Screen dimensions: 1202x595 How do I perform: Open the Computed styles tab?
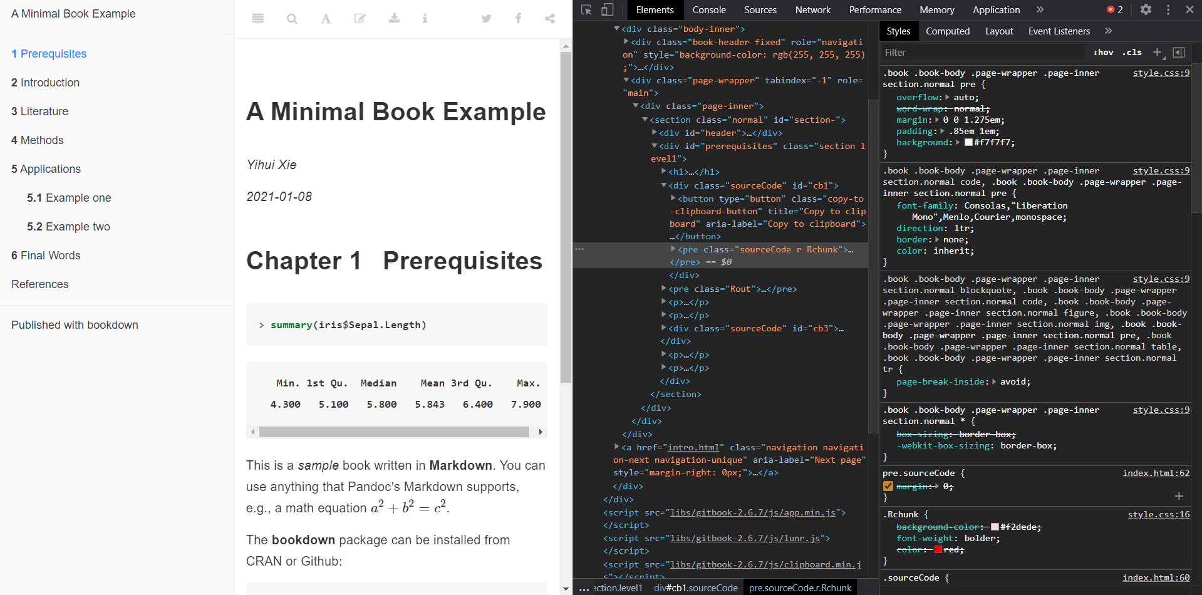(x=948, y=31)
